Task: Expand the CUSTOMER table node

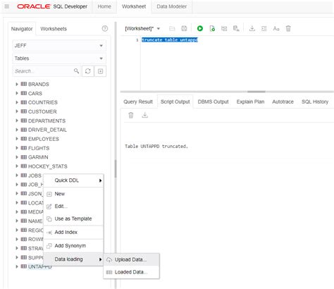Action: (17, 111)
